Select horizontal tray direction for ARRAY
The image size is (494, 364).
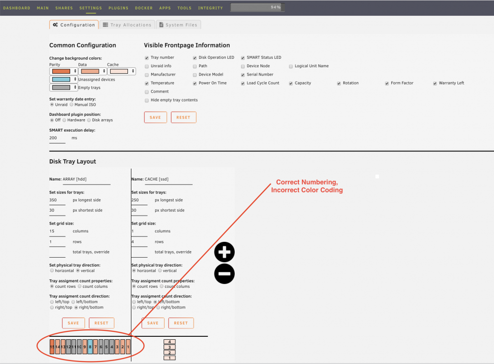[x=52, y=271]
